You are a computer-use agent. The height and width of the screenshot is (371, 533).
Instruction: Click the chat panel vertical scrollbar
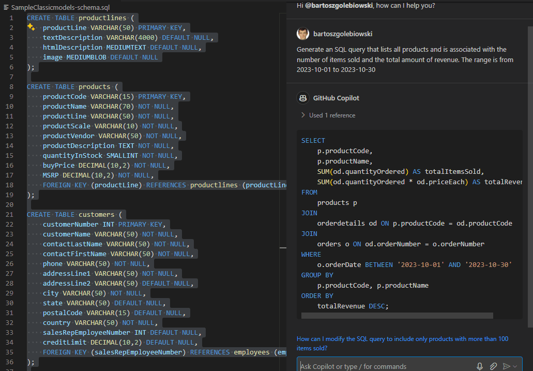[530, 177]
